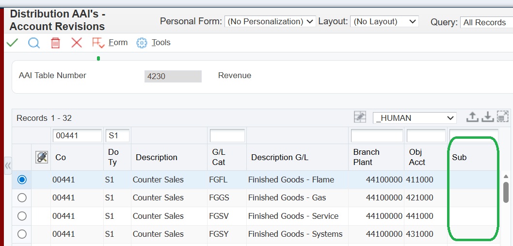Click the customize grid icon beside _HUMAN
513x246 pixels.
coord(360,117)
